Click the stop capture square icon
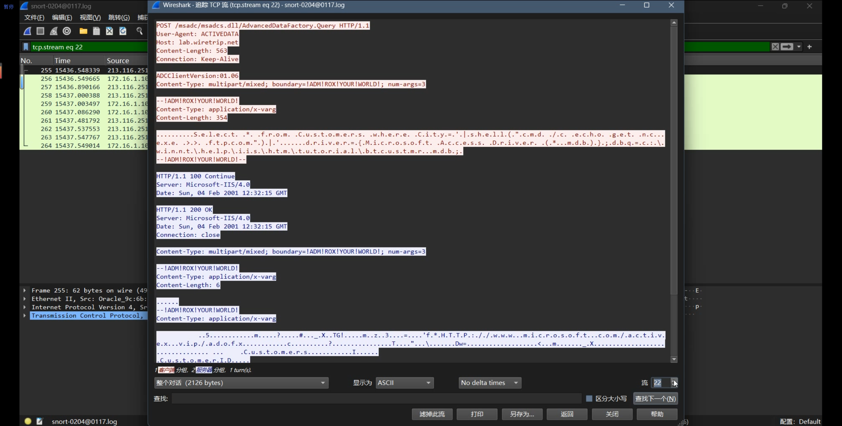The width and height of the screenshot is (842, 426). (40, 31)
